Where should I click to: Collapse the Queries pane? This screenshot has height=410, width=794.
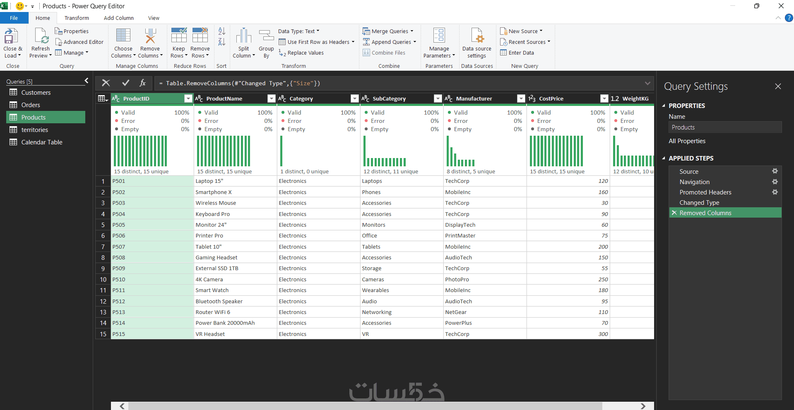tap(87, 81)
